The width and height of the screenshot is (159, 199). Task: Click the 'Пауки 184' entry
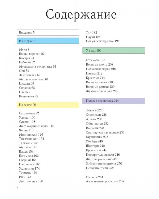93,37
